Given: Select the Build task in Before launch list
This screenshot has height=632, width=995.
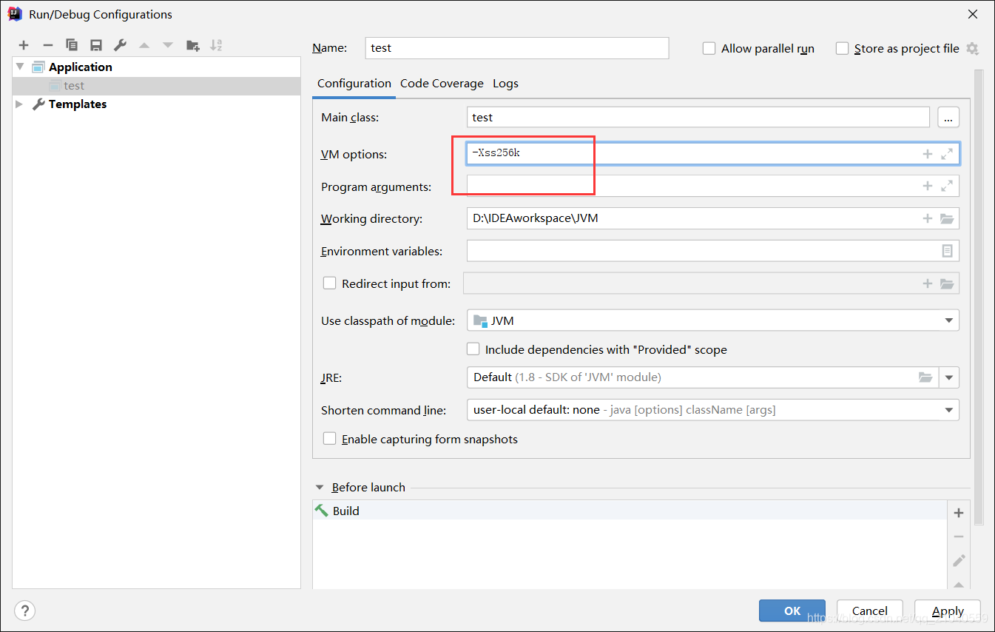Looking at the screenshot, I should [x=630, y=511].
